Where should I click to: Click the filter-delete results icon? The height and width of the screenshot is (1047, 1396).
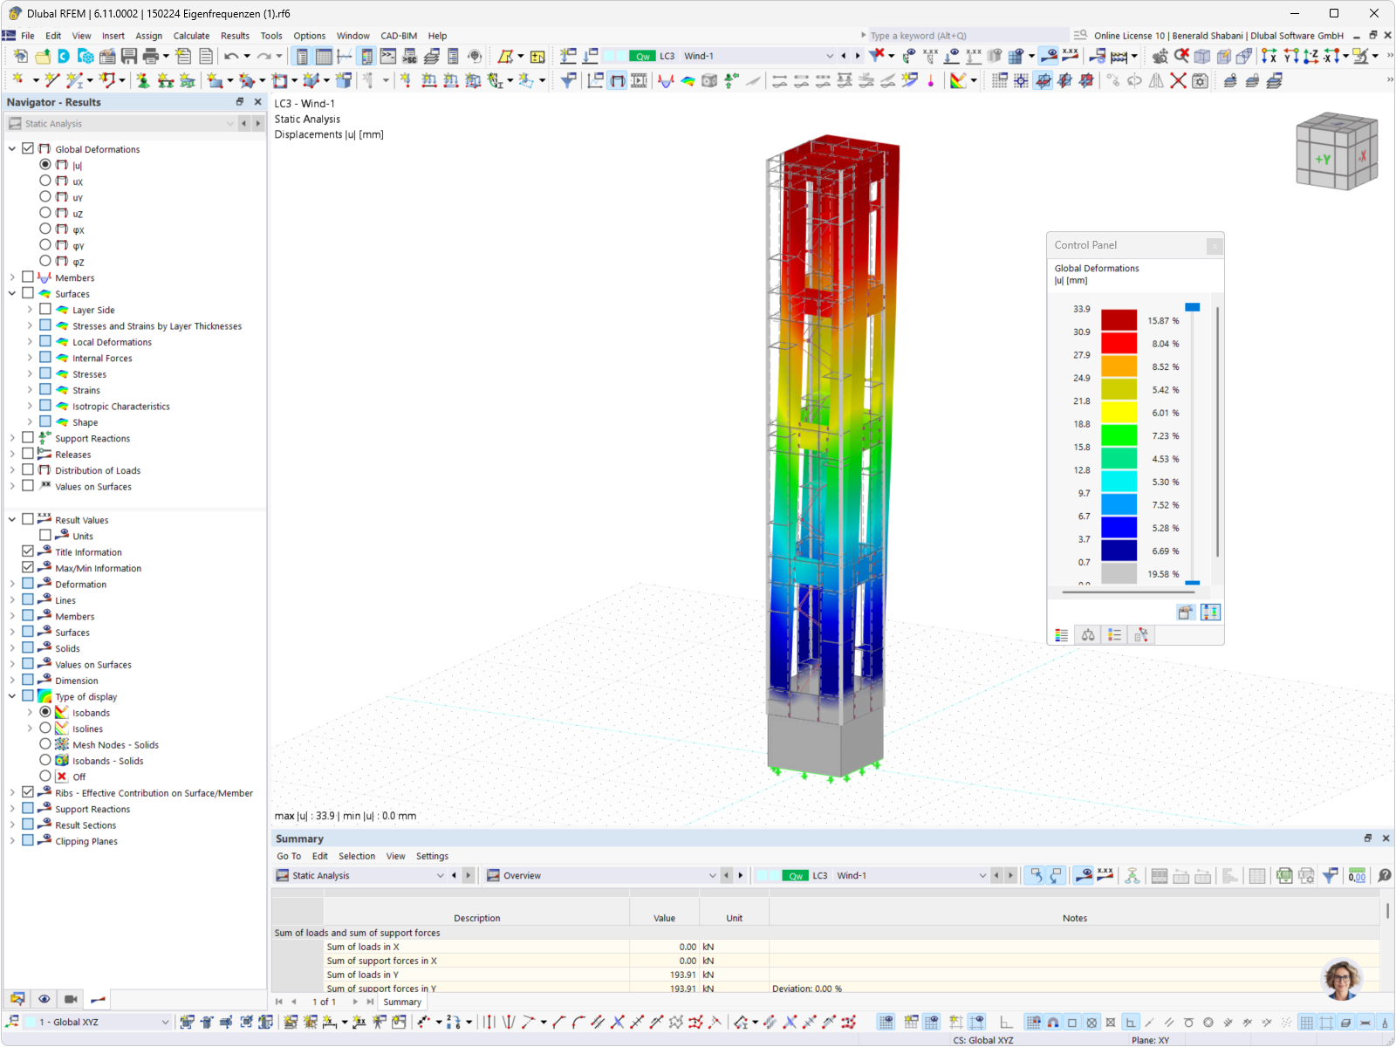(877, 56)
